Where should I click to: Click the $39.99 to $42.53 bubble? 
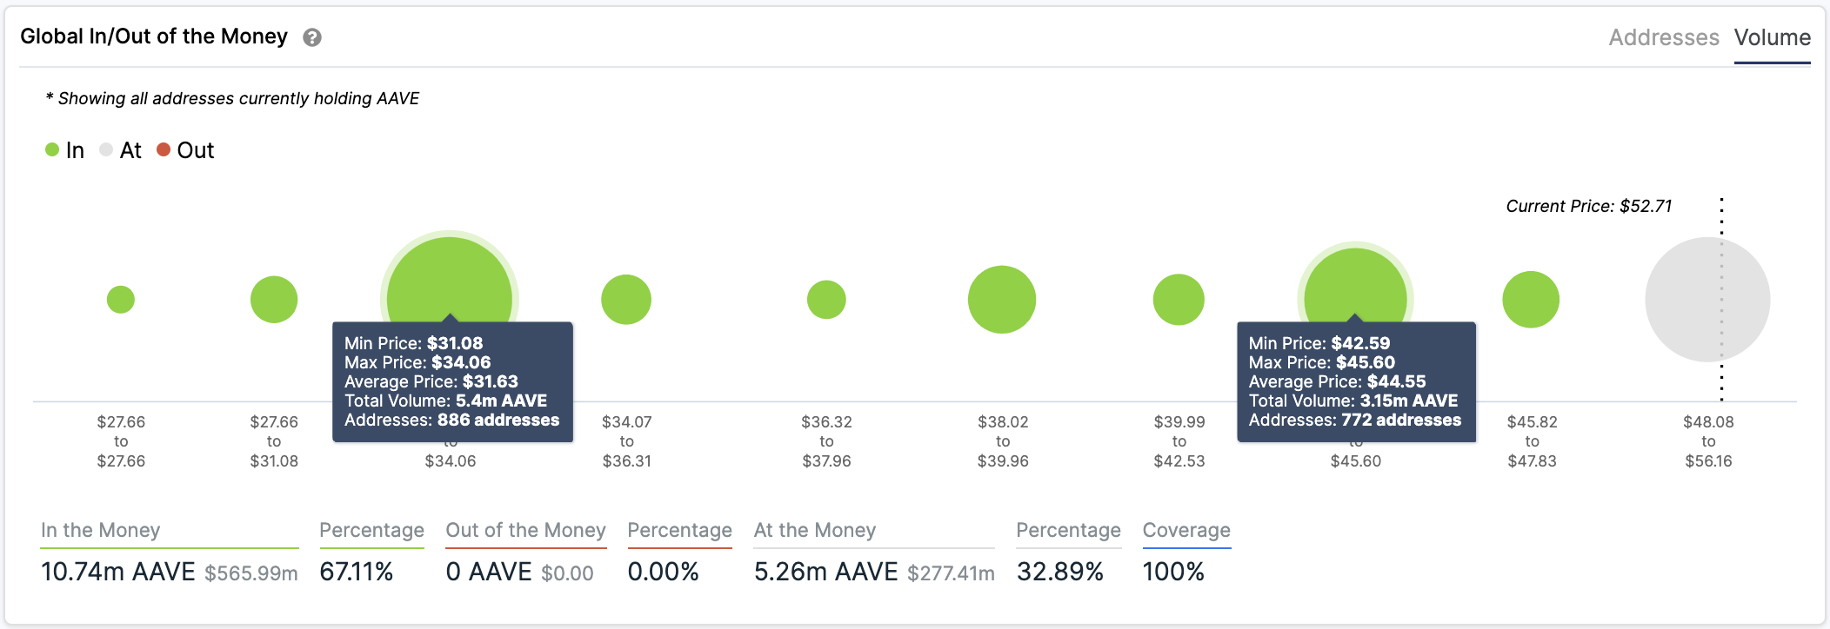[x=1179, y=300]
